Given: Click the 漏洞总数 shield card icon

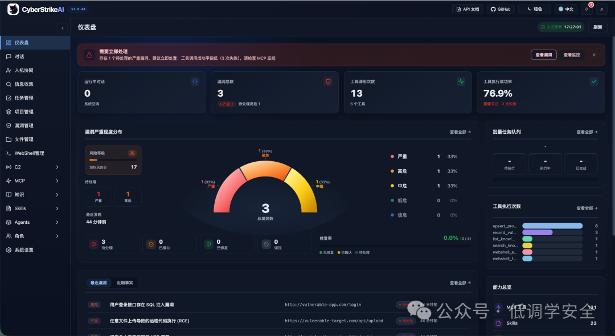Looking at the screenshot, I should pos(328,81).
